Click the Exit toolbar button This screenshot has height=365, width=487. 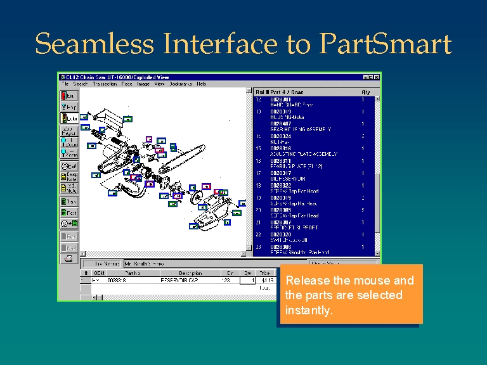click(69, 96)
